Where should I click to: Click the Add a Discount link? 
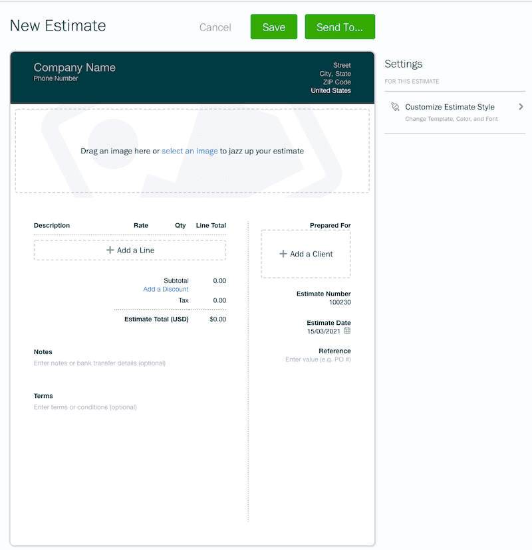[166, 290]
